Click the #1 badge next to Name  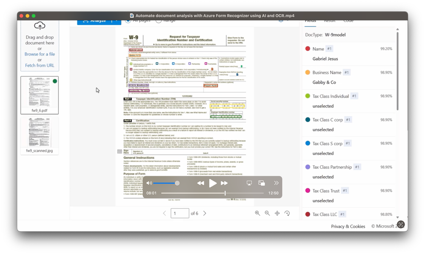[329, 49]
